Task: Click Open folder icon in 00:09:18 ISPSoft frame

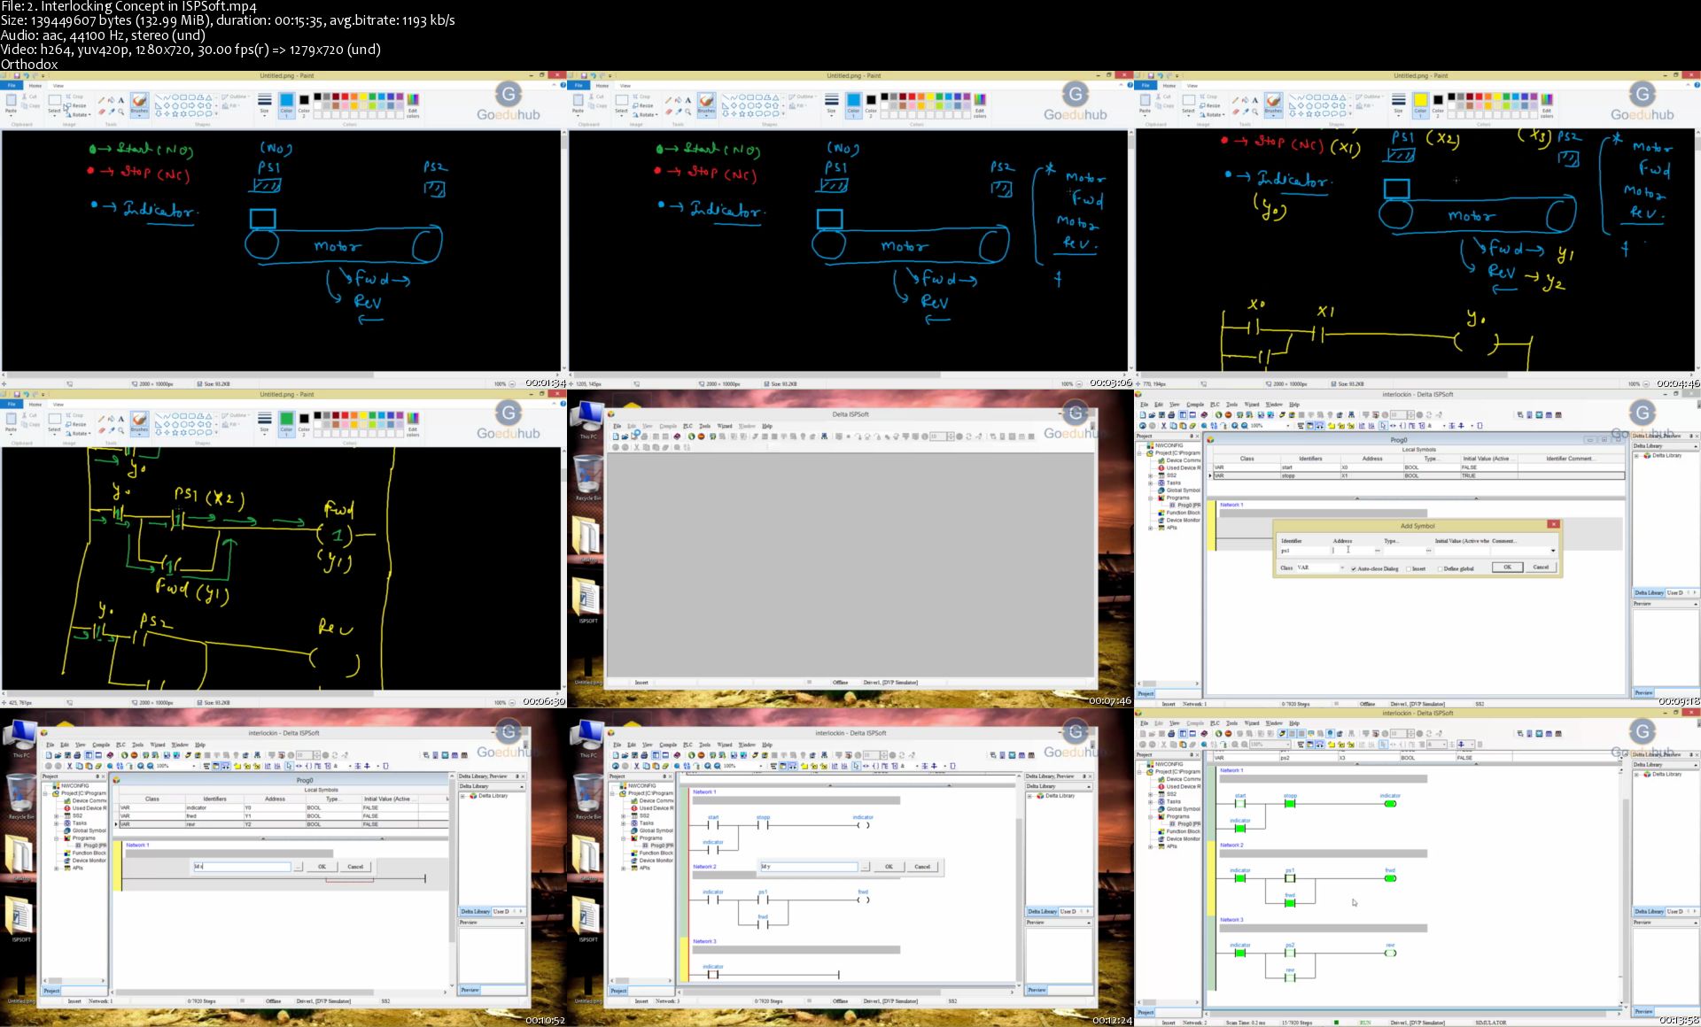Action: point(1153,414)
